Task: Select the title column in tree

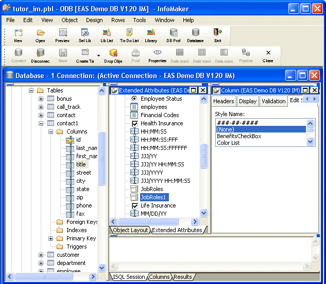Action: point(81,164)
